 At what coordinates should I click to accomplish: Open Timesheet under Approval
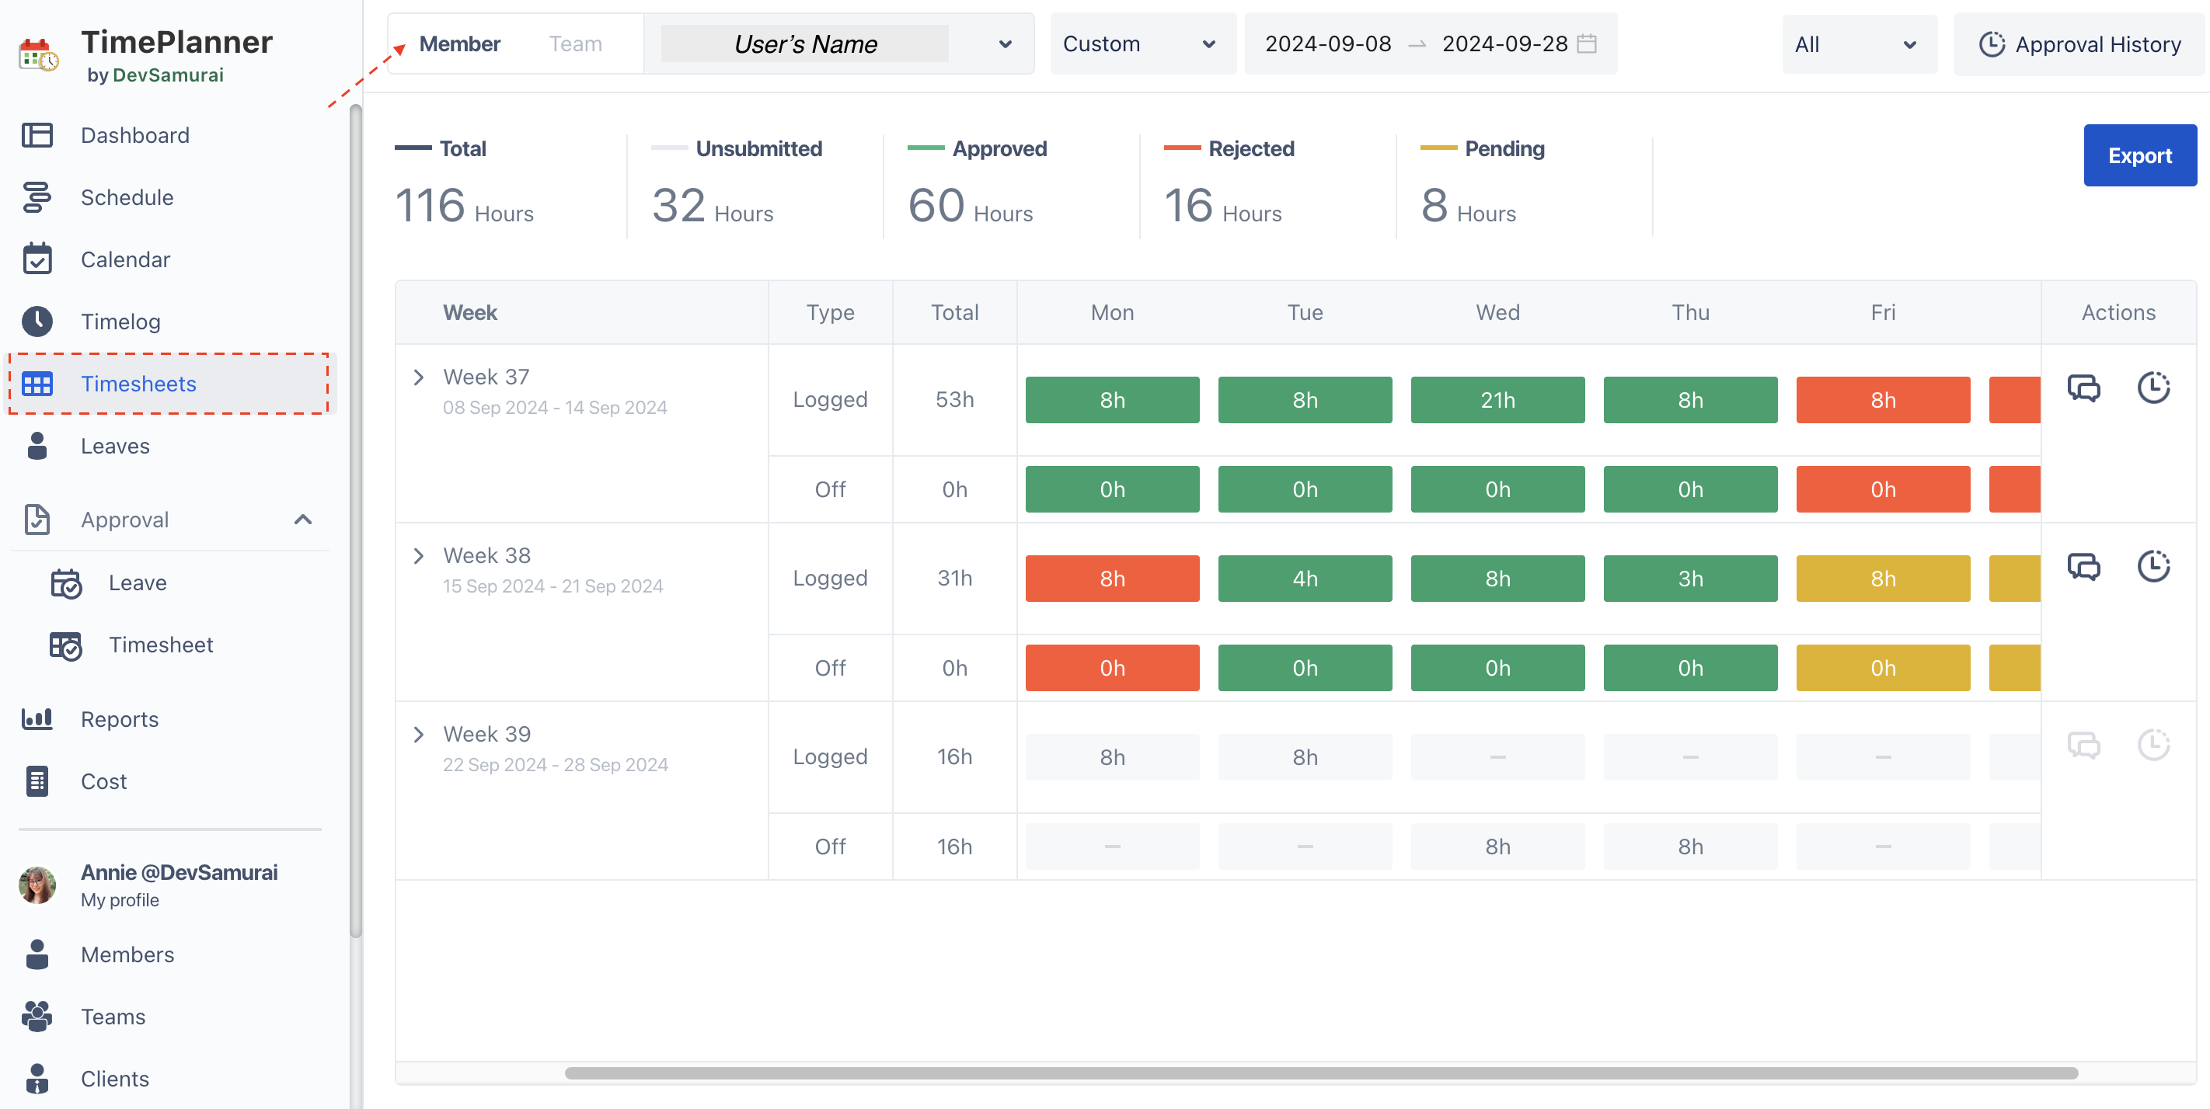[160, 645]
